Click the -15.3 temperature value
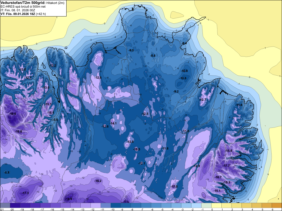 coord(227,183)
